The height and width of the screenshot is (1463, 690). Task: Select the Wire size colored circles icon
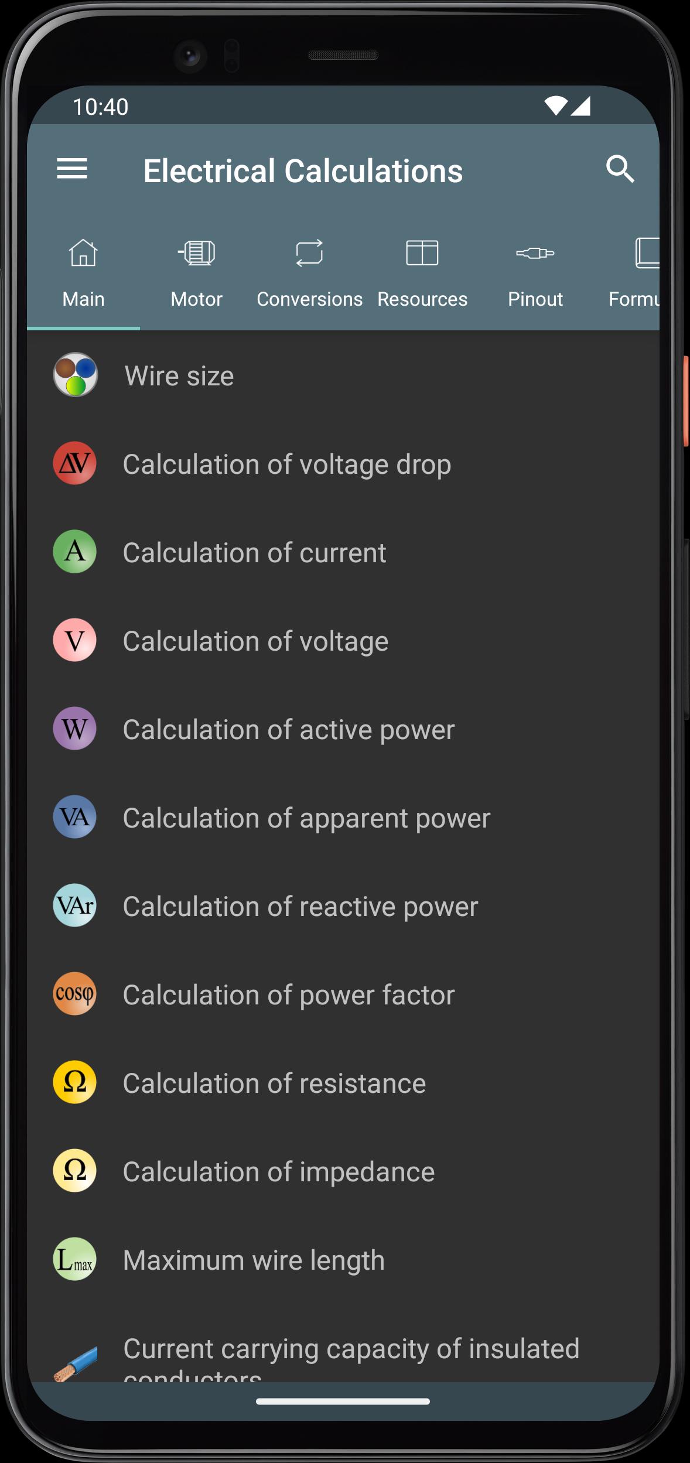pos(75,375)
